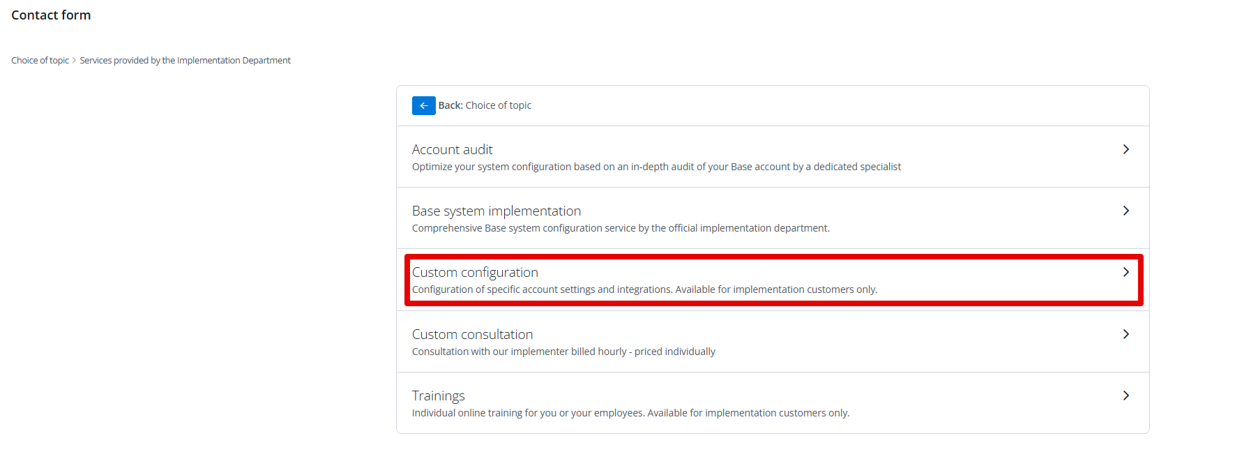This screenshot has height=452, width=1251.
Task: Click the individual online training description
Action: click(x=630, y=413)
